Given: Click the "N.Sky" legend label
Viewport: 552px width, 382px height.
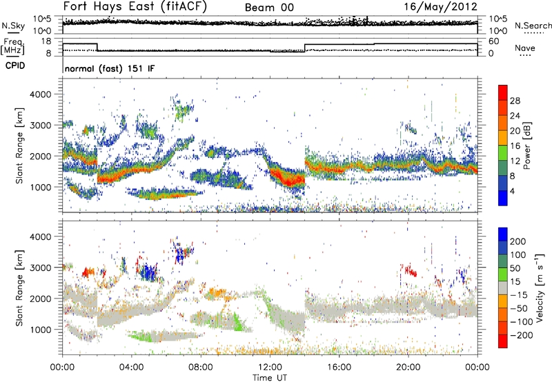Looking at the screenshot, I should point(13,26).
